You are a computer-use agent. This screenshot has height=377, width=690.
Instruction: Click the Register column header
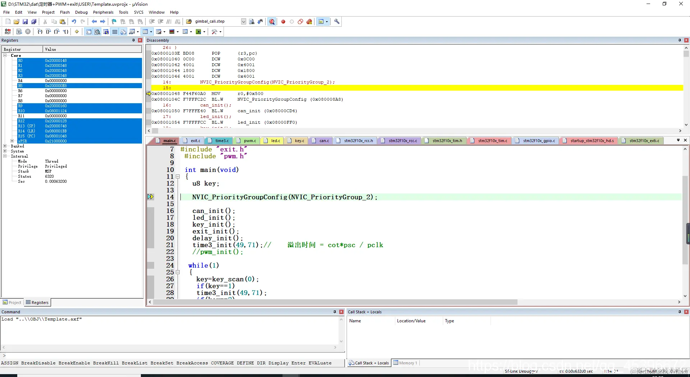(22, 49)
